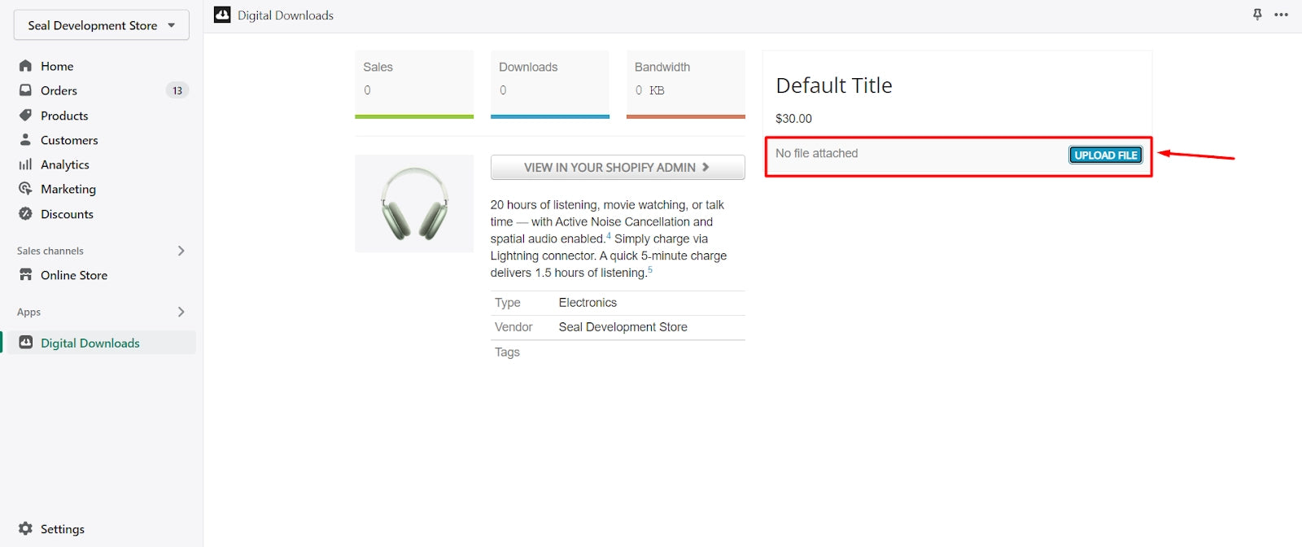Open the three-dot more options menu
Image resolution: width=1302 pixels, height=547 pixels.
pyautogui.click(x=1282, y=15)
